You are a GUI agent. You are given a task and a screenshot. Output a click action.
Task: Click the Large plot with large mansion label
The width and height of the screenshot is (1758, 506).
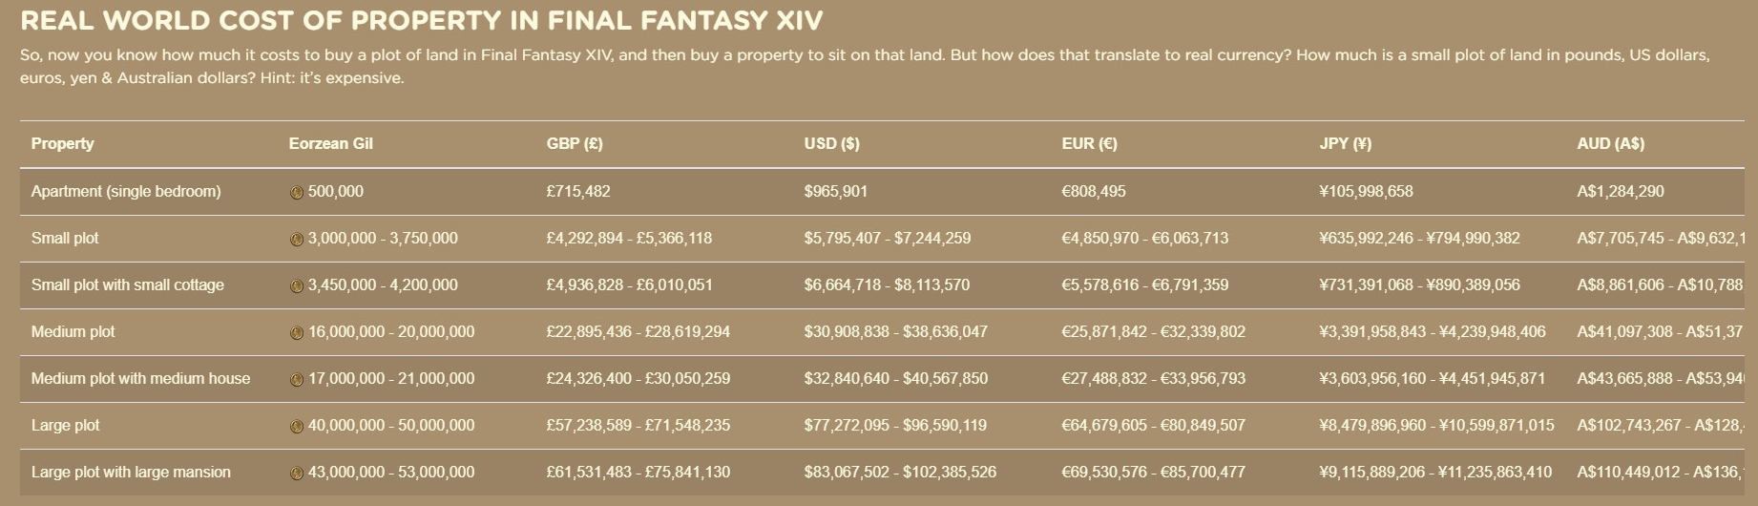(131, 472)
